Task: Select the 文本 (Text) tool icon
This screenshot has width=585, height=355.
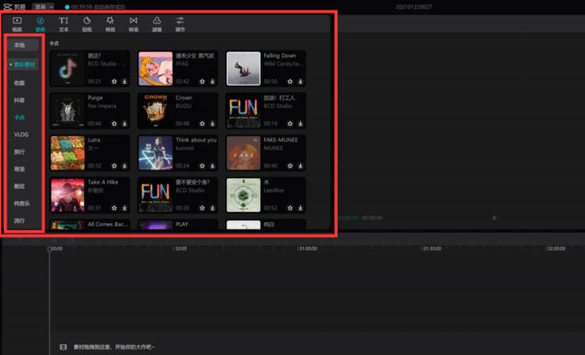Action: click(x=64, y=23)
